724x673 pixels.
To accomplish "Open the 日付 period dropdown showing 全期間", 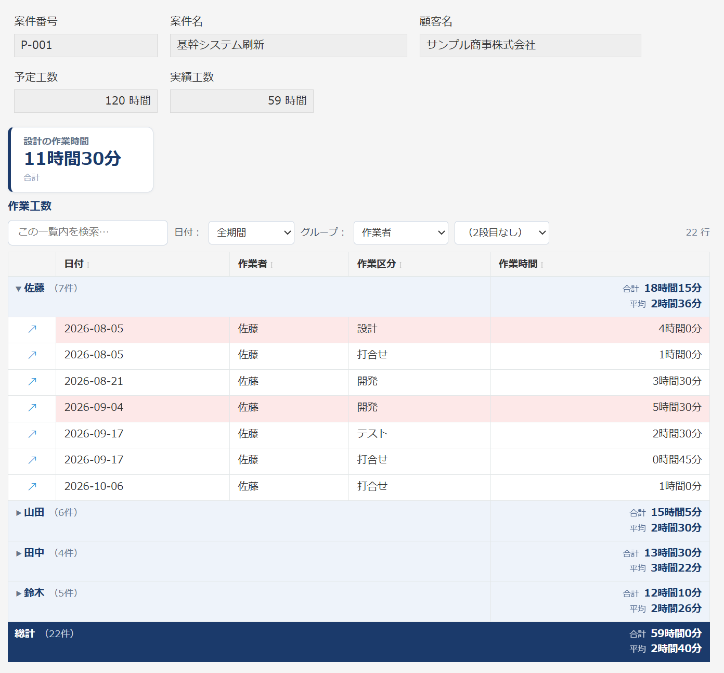I will 251,233.
